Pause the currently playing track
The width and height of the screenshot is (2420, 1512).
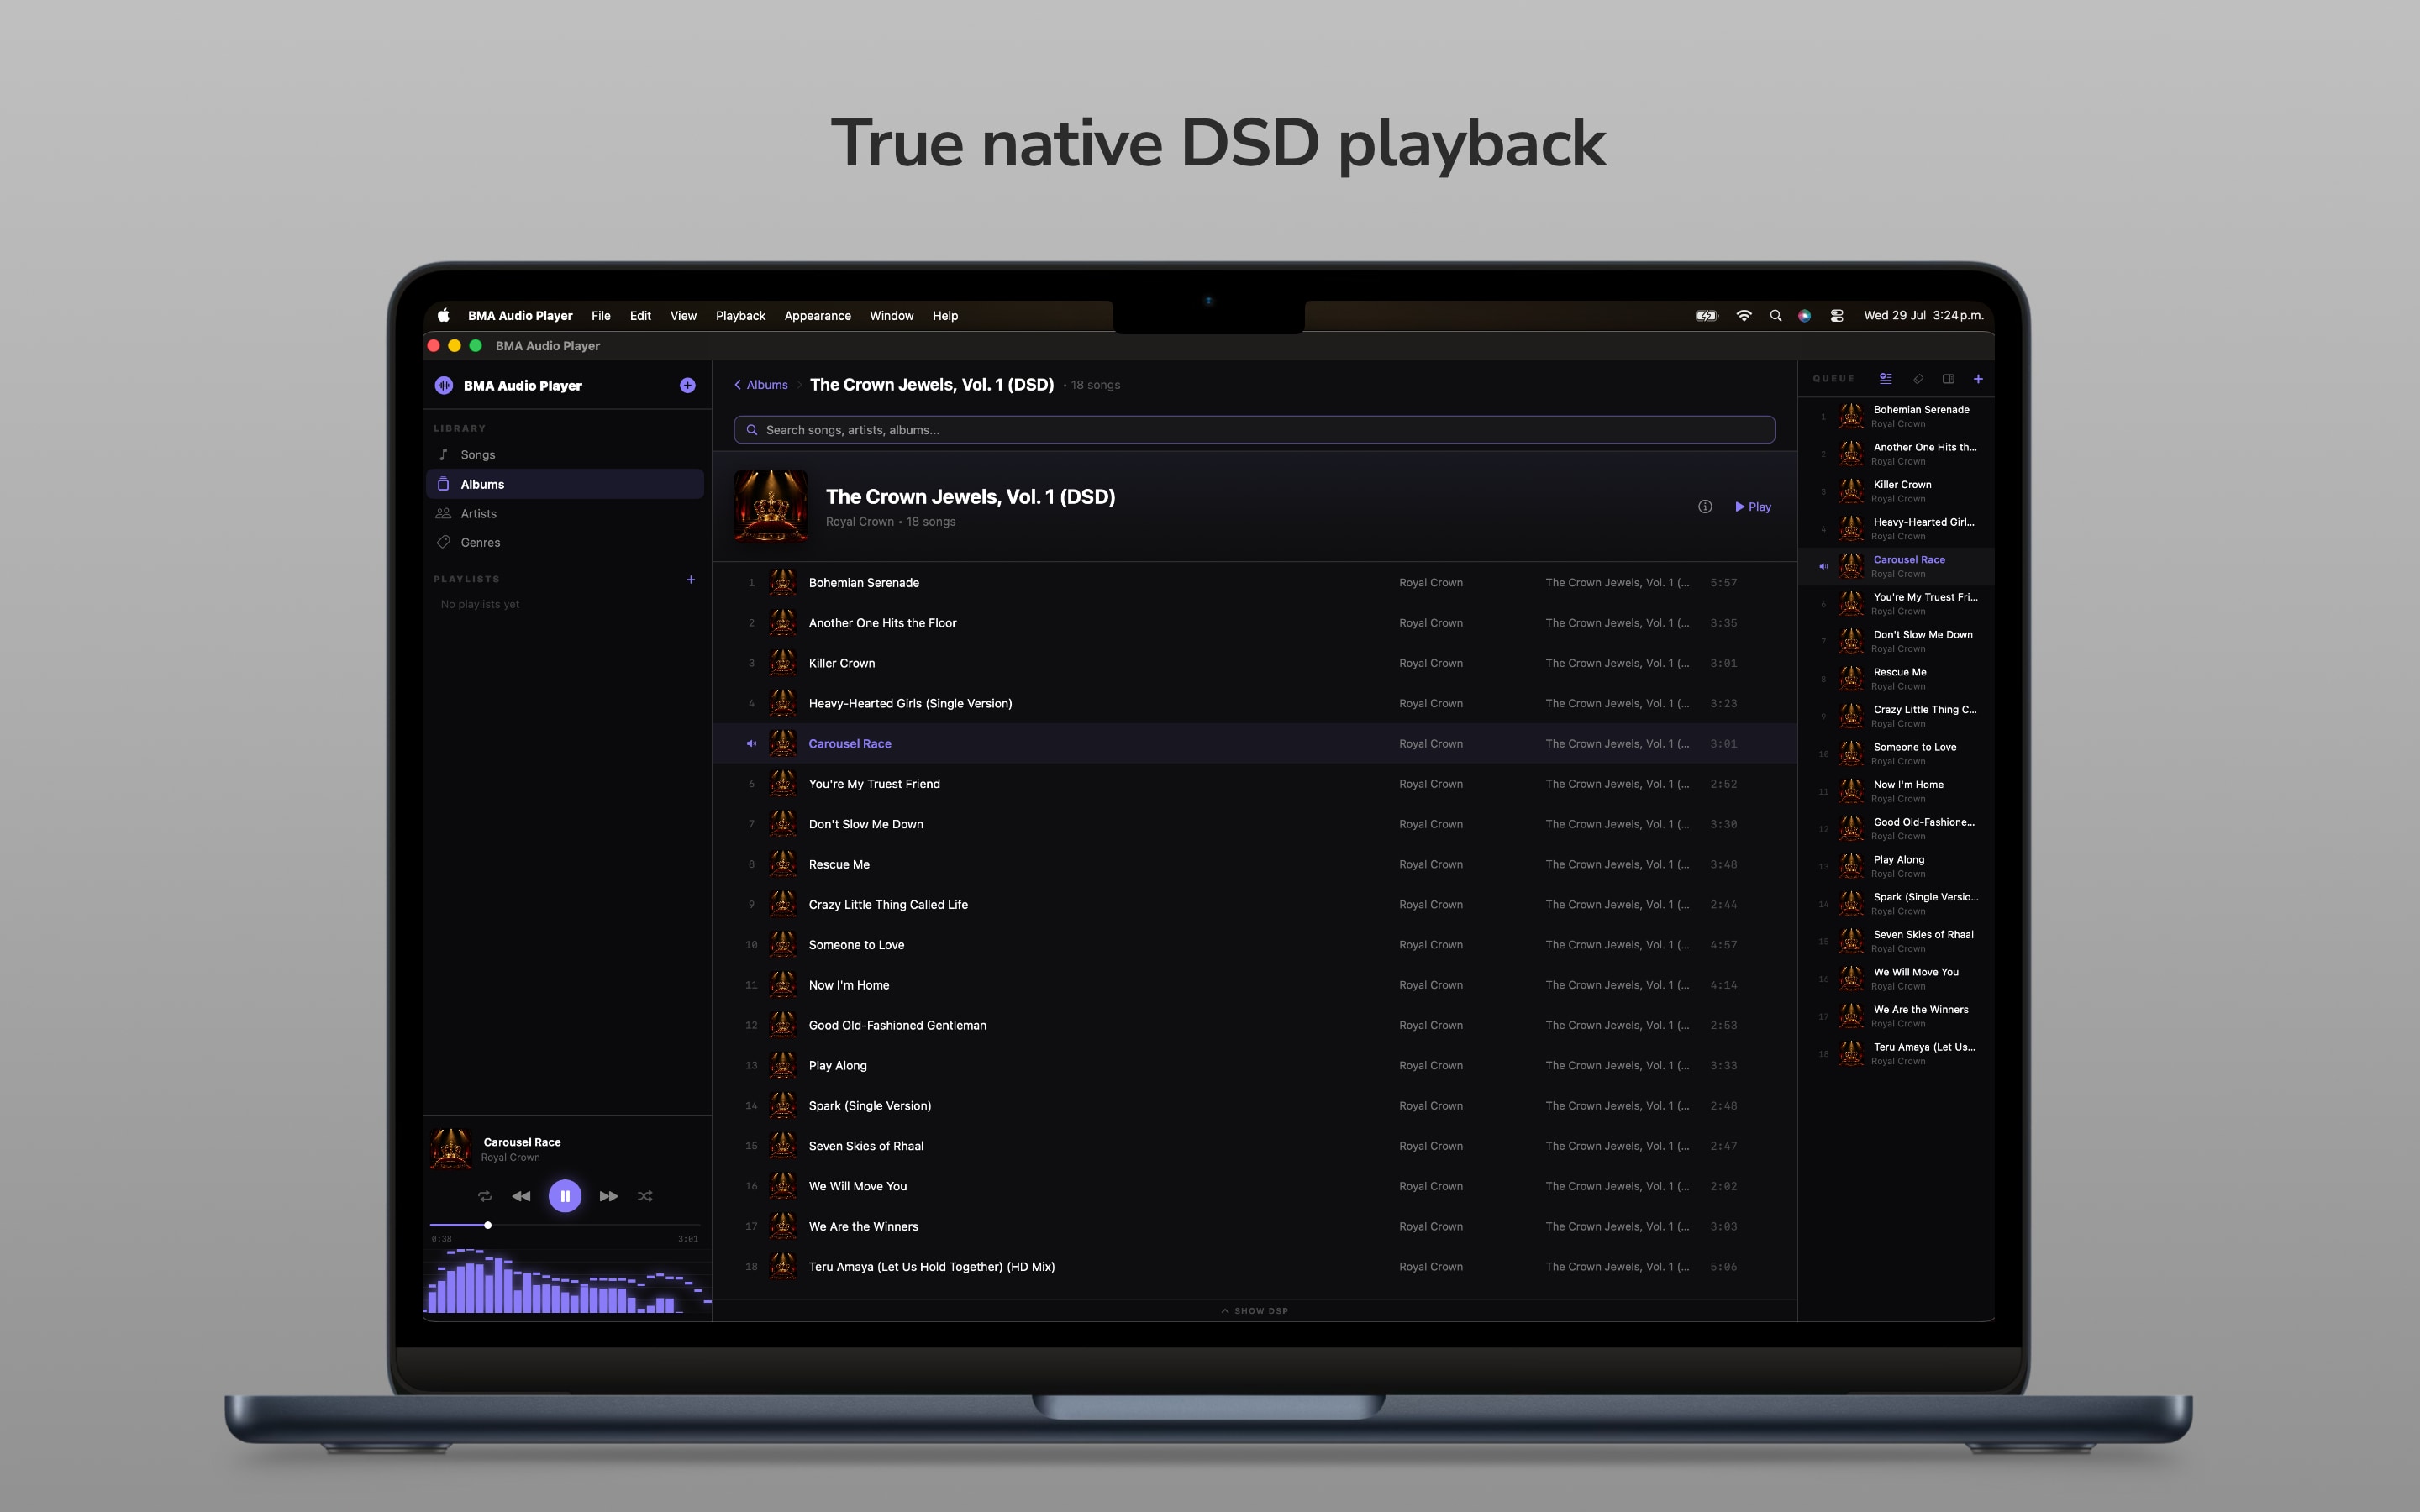(x=565, y=1196)
